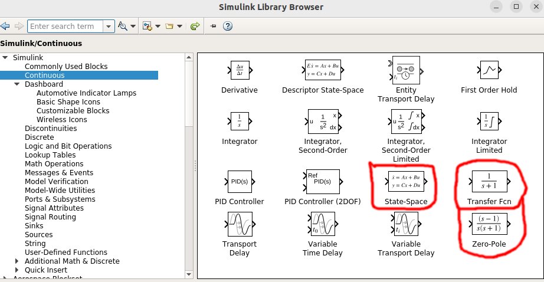
Task: Pick the Entity Transport Delay block
Action: tap(406, 70)
